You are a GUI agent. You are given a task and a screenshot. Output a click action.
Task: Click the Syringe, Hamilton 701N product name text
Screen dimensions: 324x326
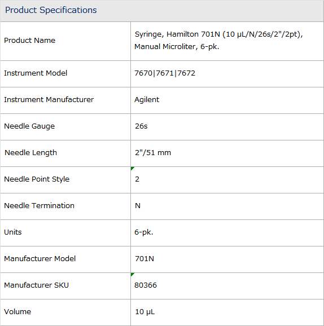[x=218, y=41]
